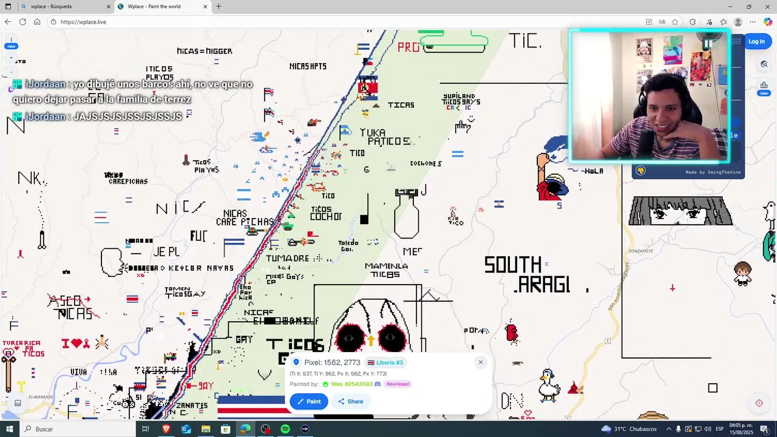Click the 'Made by SwingTheVine' text

[713, 172]
